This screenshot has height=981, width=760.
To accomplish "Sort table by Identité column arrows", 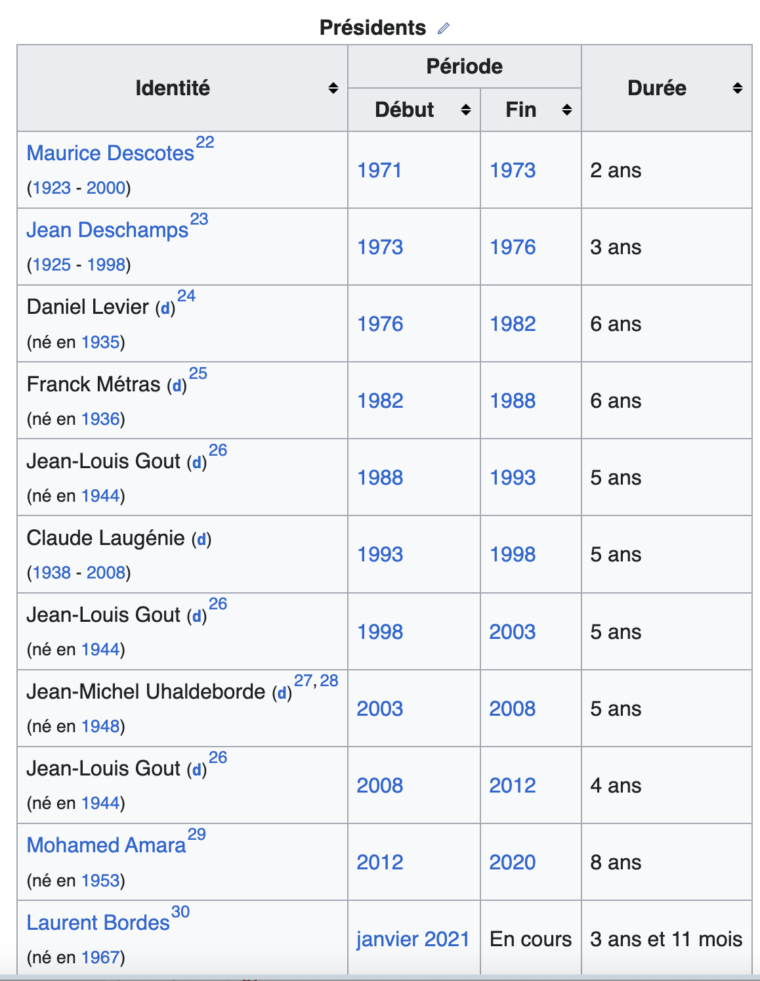I will pyautogui.click(x=333, y=88).
